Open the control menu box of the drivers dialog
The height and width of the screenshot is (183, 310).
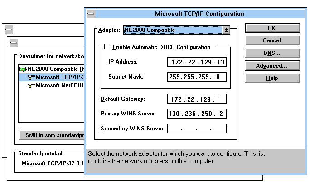coord(14,43)
